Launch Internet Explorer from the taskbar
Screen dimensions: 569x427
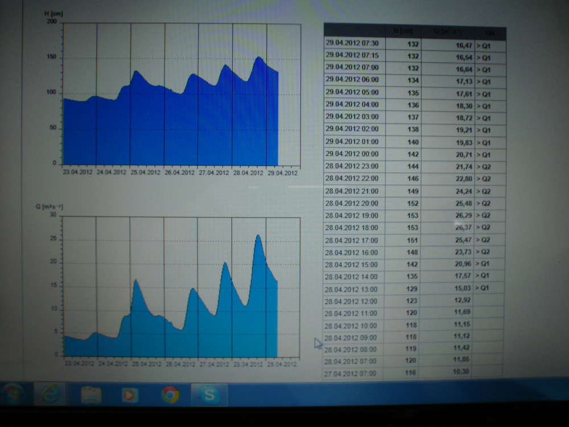[x=50, y=393]
